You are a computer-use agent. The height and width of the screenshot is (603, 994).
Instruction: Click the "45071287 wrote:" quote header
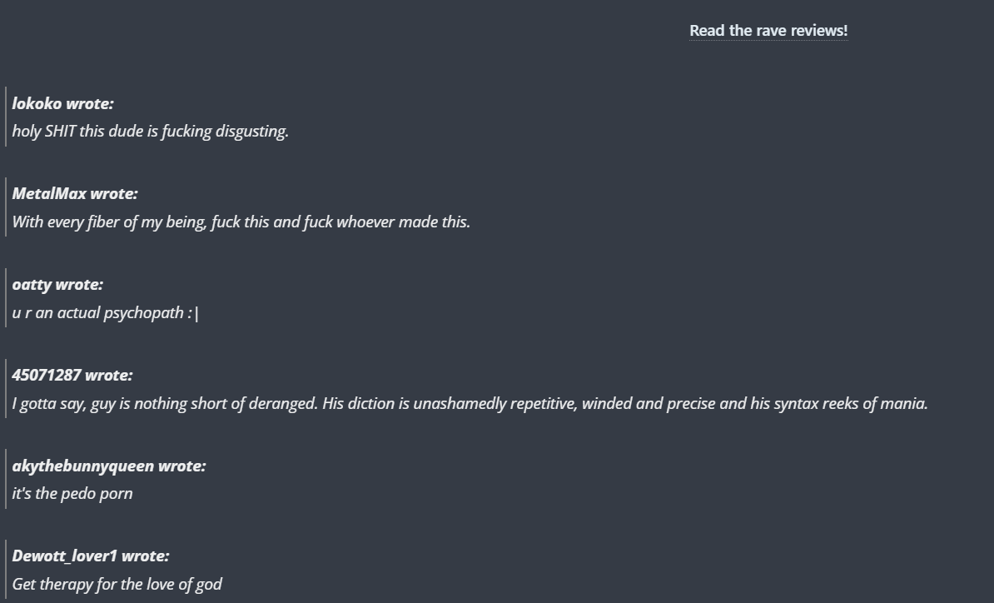click(x=72, y=376)
